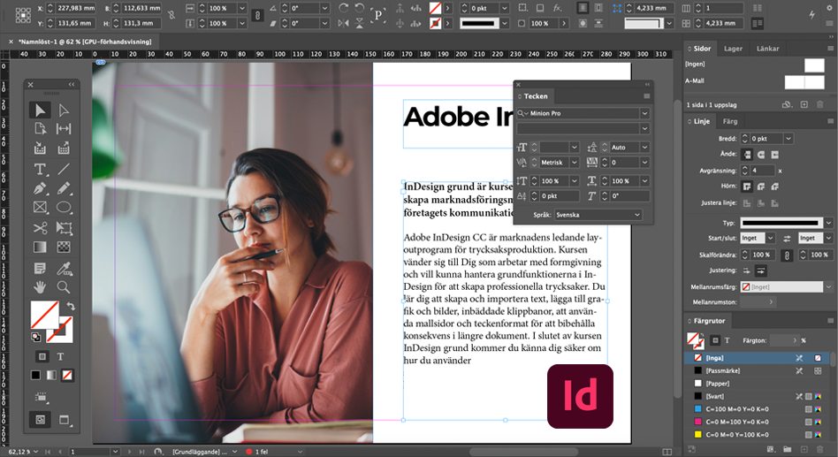
Task: Click the Content Collector tool
Action: [x=40, y=148]
